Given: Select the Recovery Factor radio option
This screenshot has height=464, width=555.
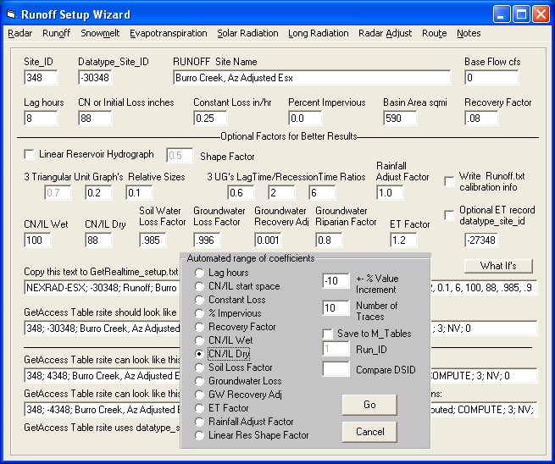Looking at the screenshot, I should (x=200, y=327).
